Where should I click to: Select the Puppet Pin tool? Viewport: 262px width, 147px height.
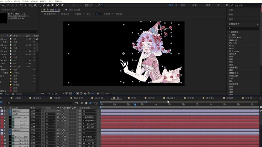click(63, 5)
